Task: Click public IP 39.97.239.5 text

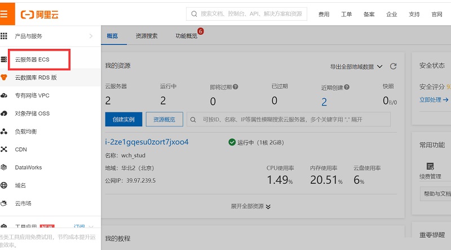Action: [141, 180]
